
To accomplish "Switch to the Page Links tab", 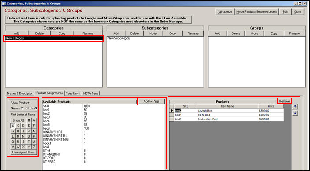I will click(x=73, y=93).
